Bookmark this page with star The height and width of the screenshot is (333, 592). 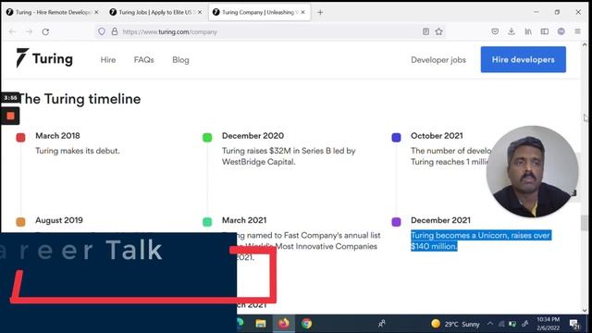[438, 31]
